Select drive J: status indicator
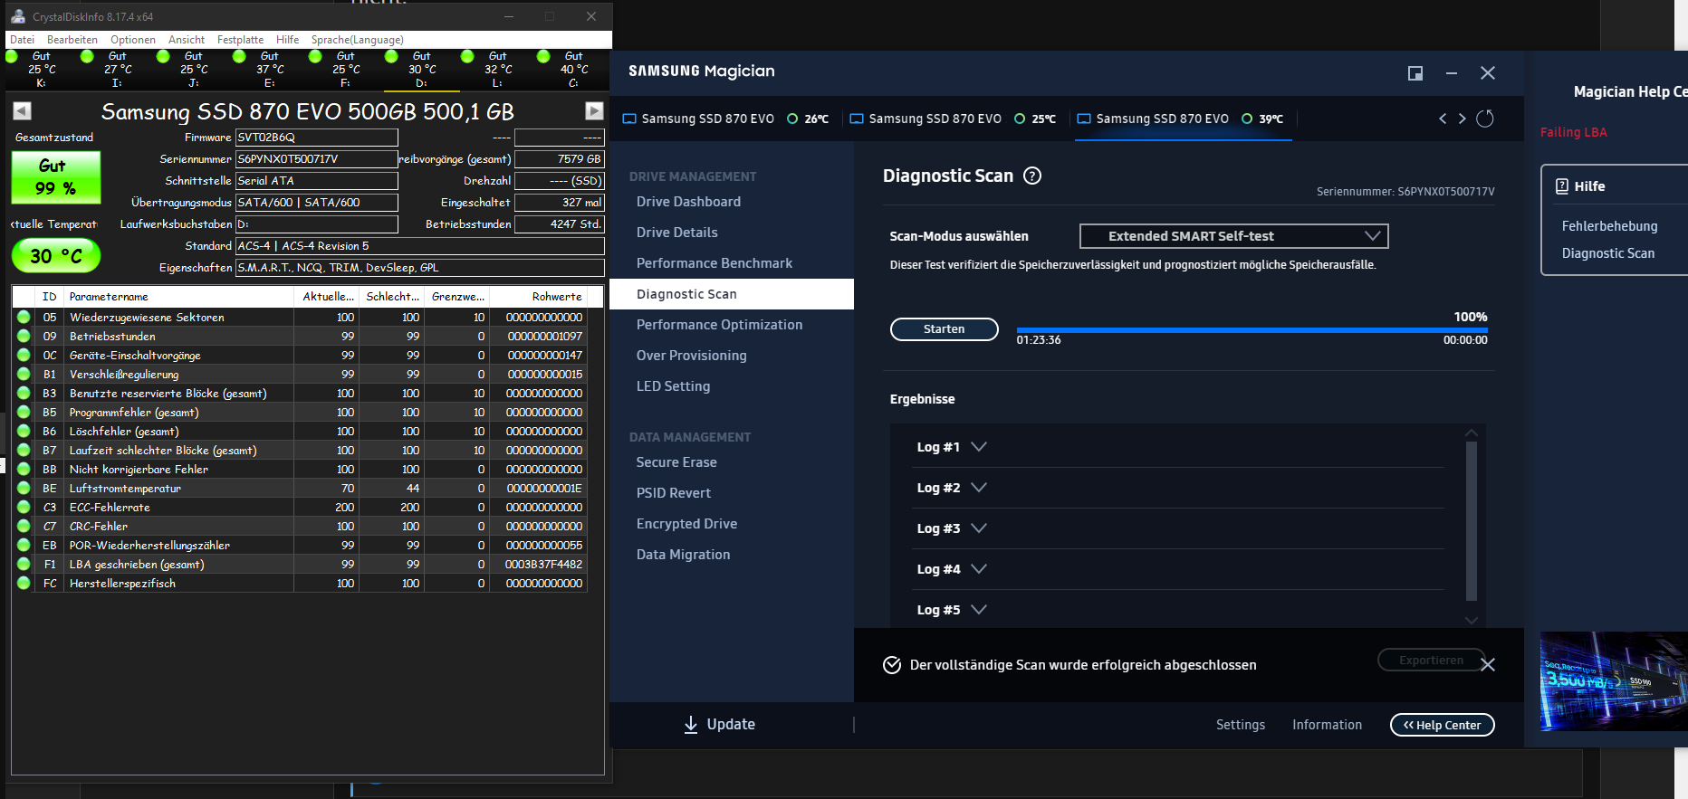This screenshot has height=799, width=1688. pos(164,56)
